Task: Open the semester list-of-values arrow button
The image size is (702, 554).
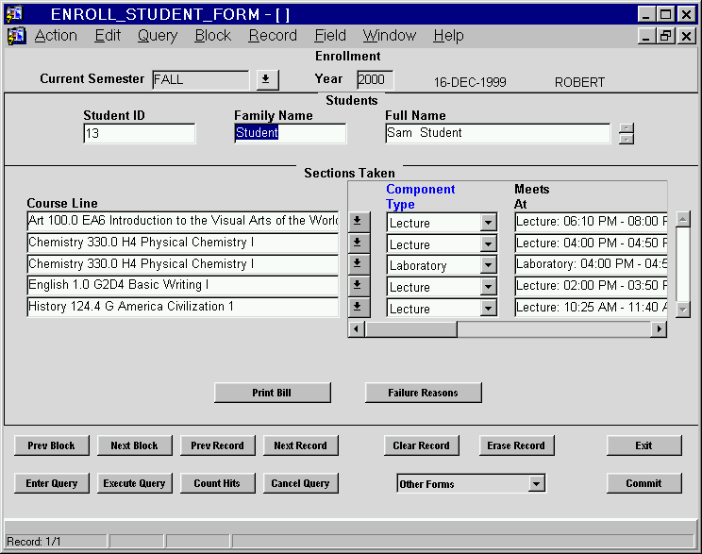Action: 267,79
